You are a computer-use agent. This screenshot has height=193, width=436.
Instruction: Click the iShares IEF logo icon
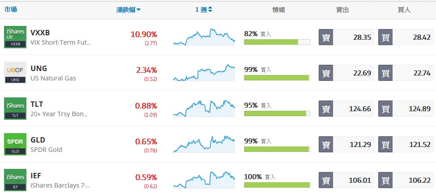pos(16,179)
